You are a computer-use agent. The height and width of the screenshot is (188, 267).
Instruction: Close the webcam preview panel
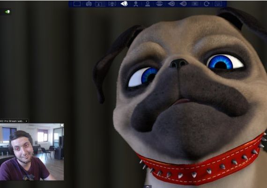coord(62,126)
